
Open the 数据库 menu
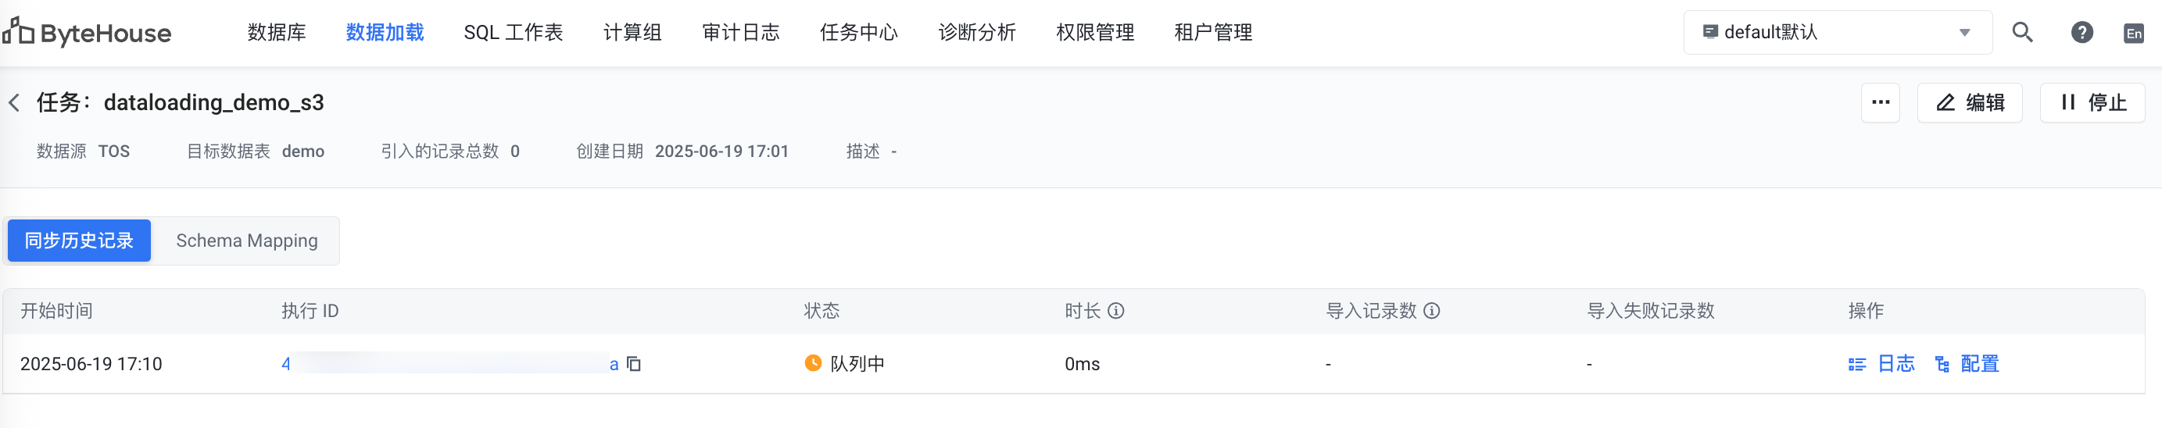[x=276, y=33]
